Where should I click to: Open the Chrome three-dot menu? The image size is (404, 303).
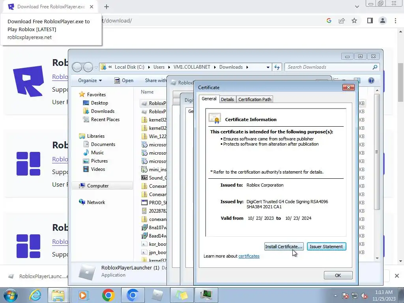click(x=395, y=21)
